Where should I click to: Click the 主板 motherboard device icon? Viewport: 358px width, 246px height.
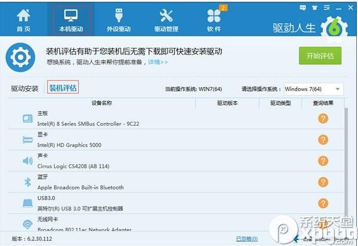click(x=27, y=119)
